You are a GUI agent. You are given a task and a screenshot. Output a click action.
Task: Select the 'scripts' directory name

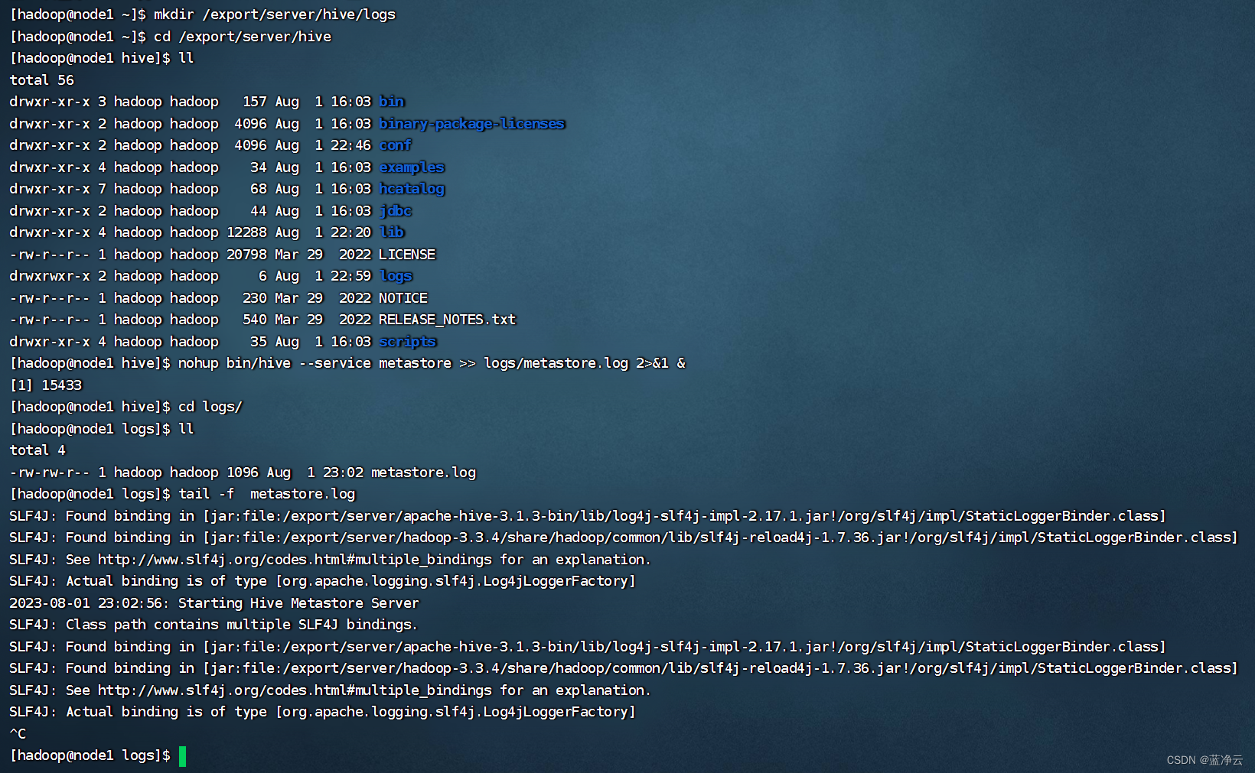407,342
